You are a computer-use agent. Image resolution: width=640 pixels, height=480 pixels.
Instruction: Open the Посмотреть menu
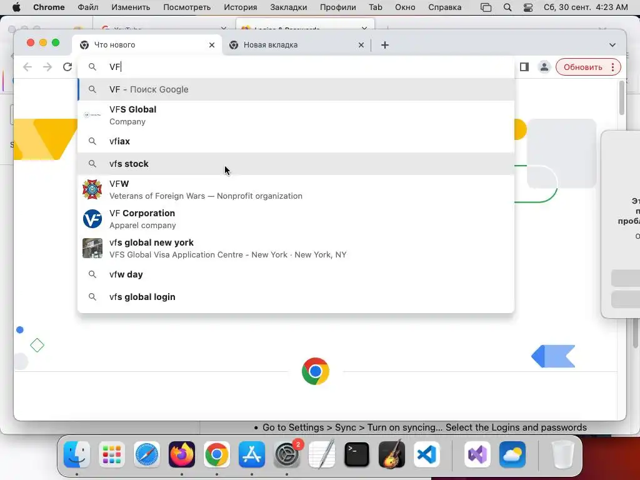(187, 7)
